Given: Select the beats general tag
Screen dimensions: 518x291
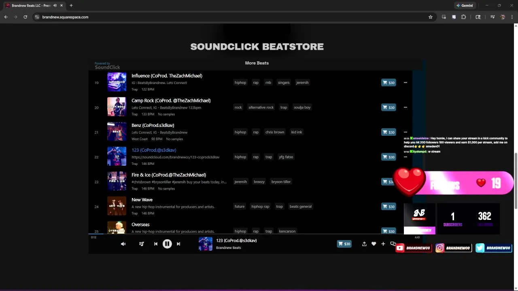Looking at the screenshot, I should coord(301,207).
